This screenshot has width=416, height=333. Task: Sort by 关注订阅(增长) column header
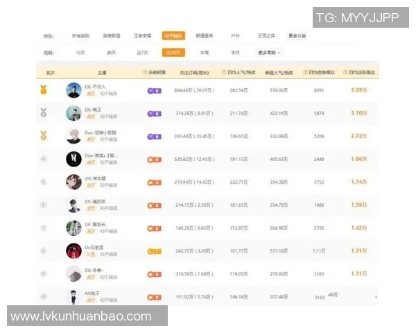194,72
